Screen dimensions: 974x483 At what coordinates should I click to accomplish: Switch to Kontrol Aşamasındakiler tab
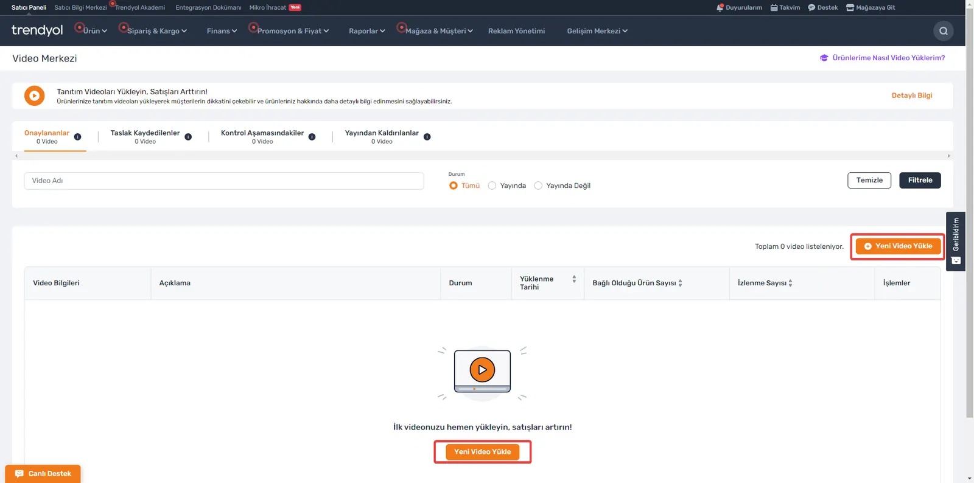tap(262, 136)
